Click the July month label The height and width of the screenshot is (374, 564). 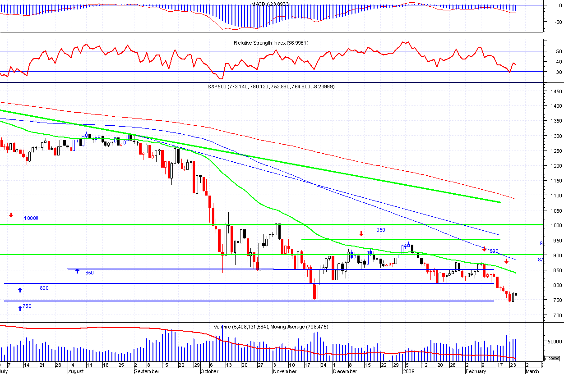pos(4,372)
